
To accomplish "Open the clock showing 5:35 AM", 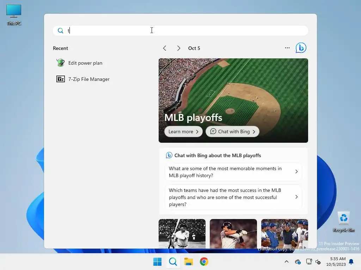I will coord(336,262).
